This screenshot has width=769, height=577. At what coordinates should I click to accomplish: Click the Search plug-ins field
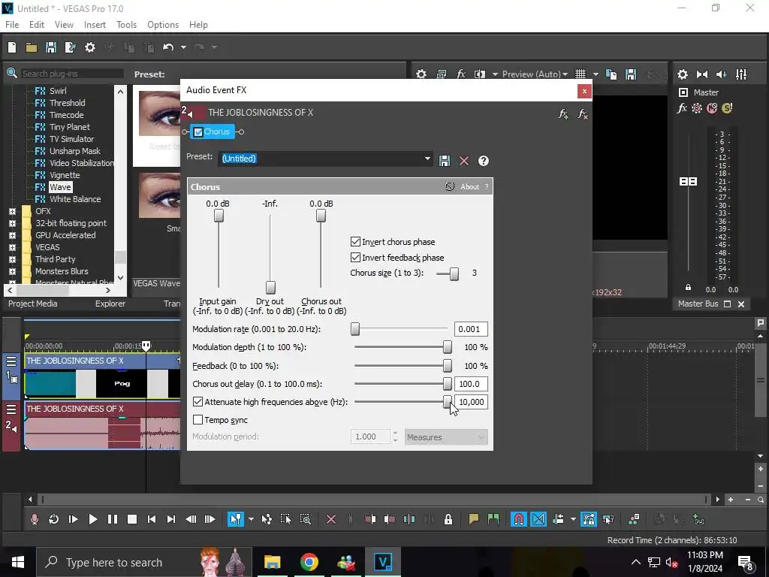pyautogui.click(x=72, y=74)
